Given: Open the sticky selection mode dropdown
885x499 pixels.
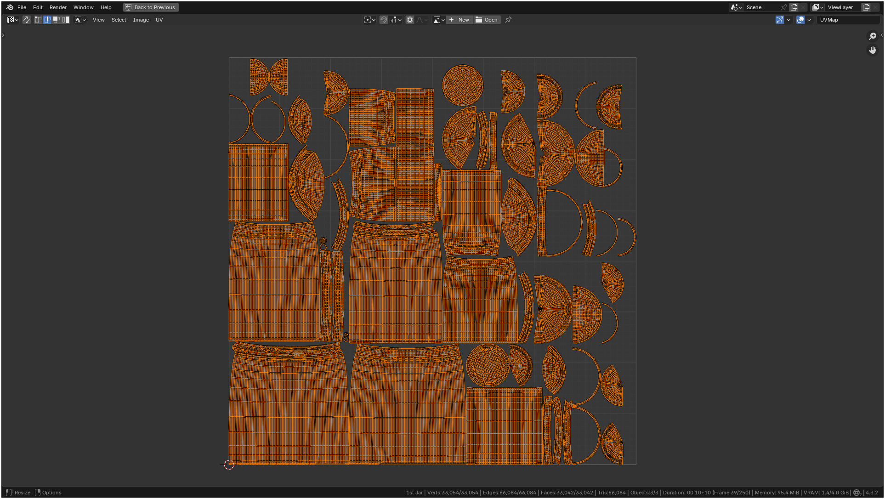Looking at the screenshot, I should tap(80, 20).
